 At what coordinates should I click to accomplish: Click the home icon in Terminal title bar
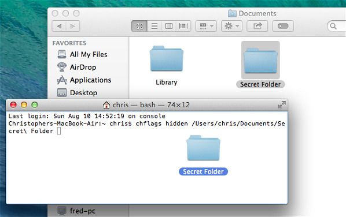tap(106, 105)
